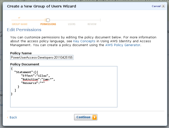169x128 pixels.
Task: Open the Key Concepts link
Action: (84, 41)
